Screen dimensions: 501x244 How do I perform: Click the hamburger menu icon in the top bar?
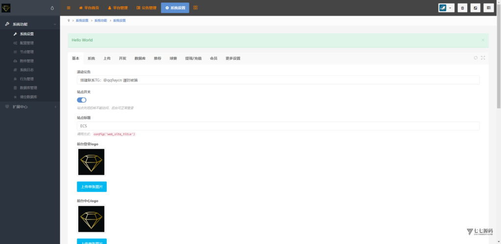coord(68,8)
